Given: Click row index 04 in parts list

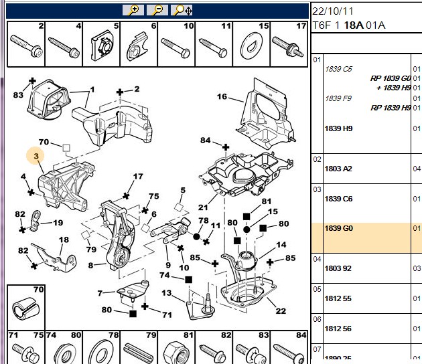Looking at the screenshot, I should pos(317,259).
